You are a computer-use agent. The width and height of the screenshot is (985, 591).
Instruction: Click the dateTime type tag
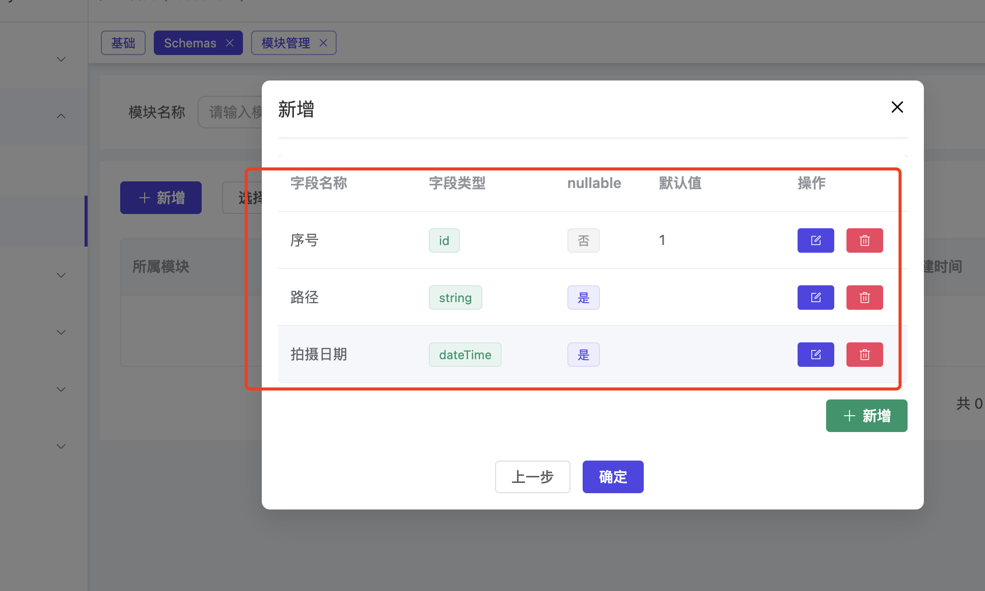pyautogui.click(x=465, y=355)
